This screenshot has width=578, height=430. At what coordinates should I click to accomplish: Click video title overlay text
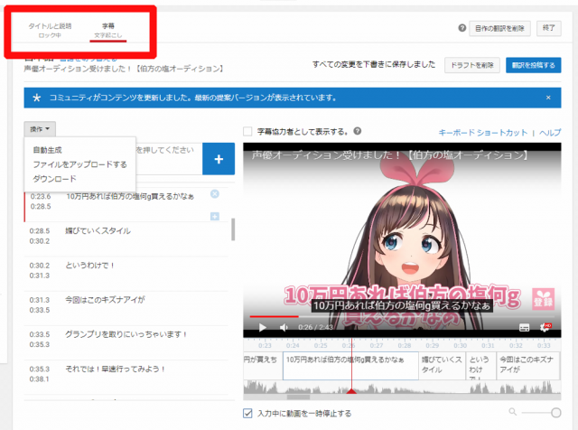(x=389, y=154)
